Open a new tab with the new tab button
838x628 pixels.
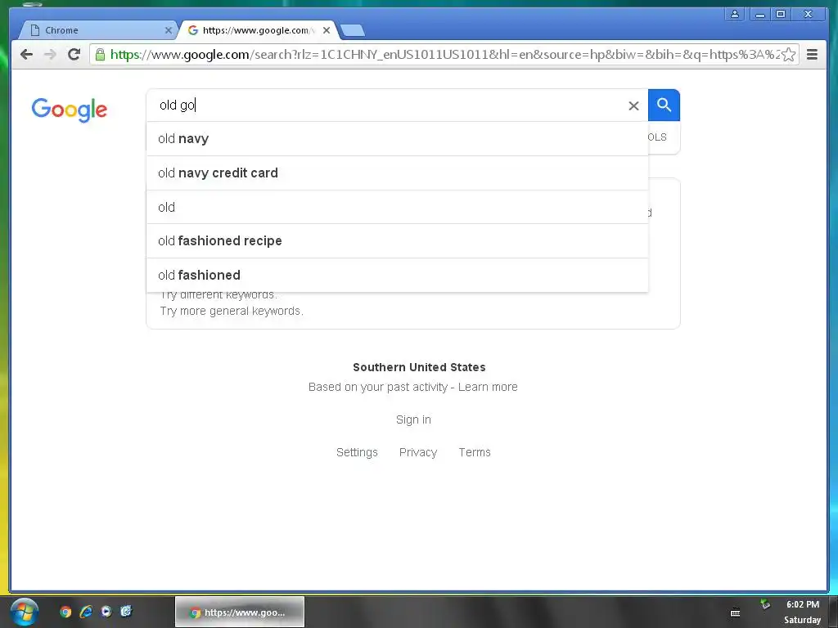pos(353,31)
